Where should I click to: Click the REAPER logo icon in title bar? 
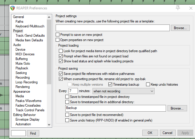[x=13, y=8]
